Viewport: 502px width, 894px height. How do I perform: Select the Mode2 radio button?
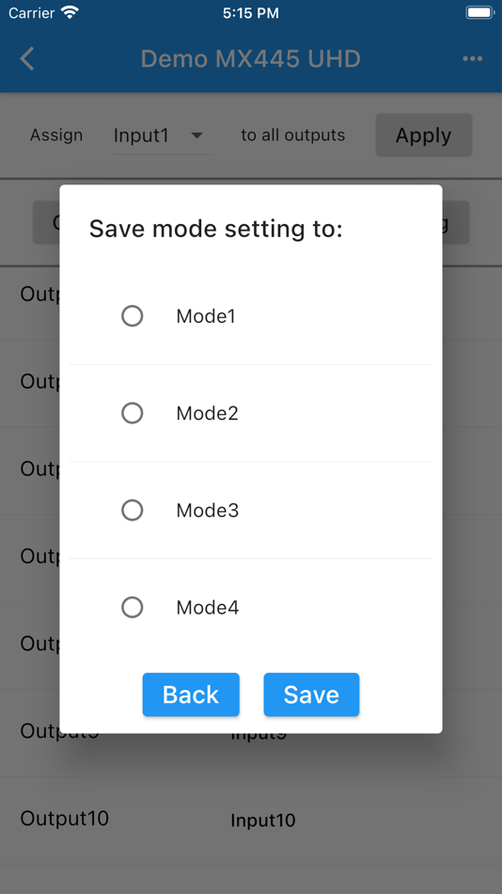click(x=133, y=413)
